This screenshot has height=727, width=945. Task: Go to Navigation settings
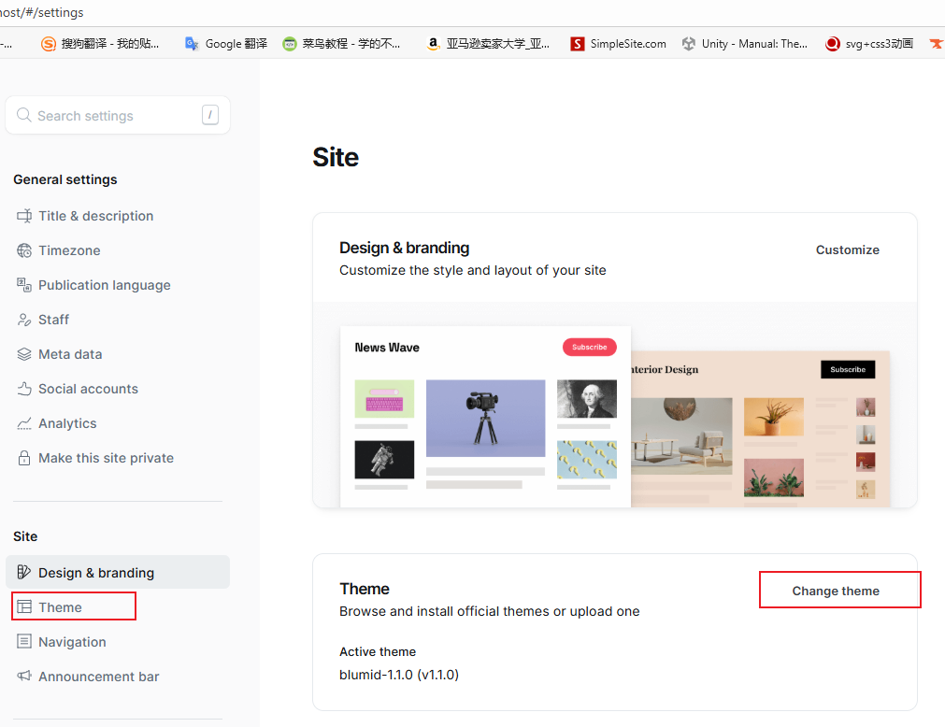click(72, 642)
